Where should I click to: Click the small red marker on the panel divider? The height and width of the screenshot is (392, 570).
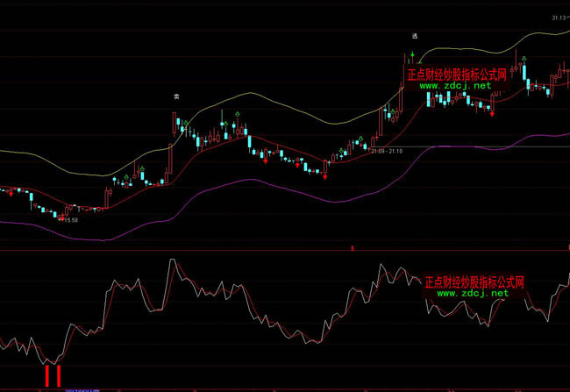351,249
